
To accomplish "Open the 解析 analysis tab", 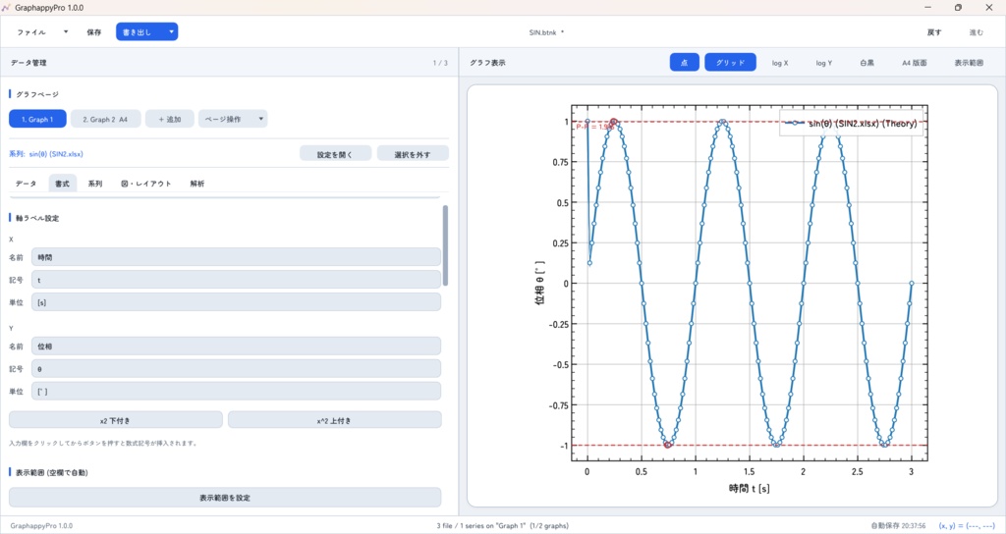I will 196,184.
